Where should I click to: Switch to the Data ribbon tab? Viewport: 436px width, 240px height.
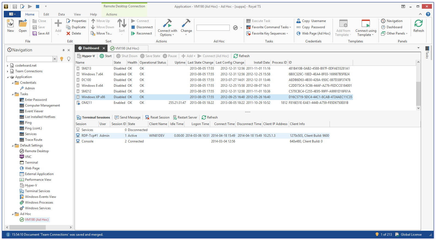(x=61, y=14)
